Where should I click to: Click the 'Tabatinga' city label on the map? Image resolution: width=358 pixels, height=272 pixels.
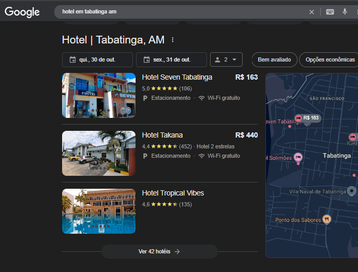pyautogui.click(x=337, y=156)
